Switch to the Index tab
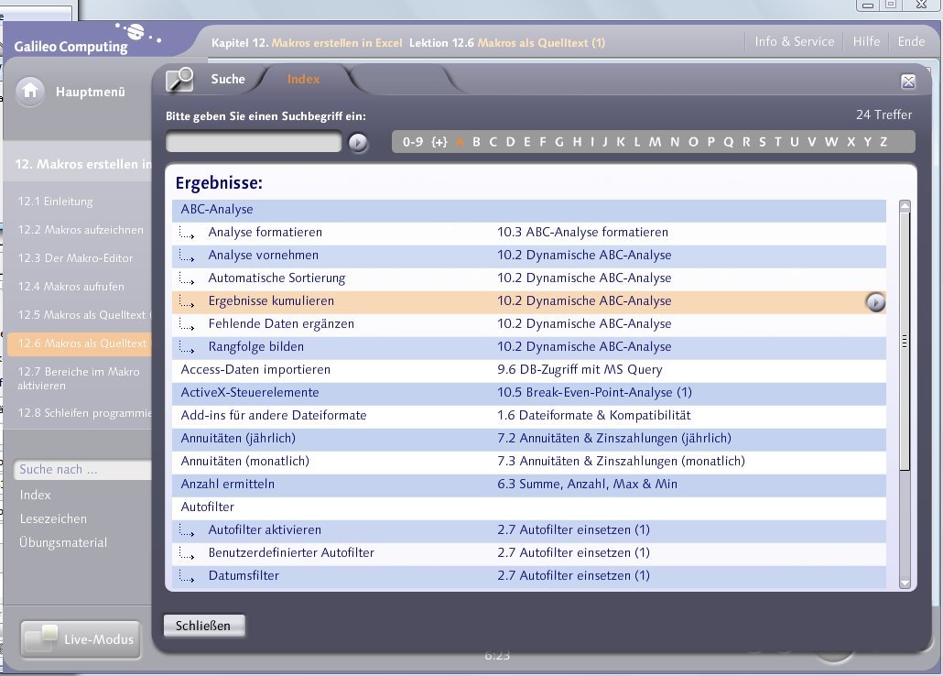The height and width of the screenshot is (676, 943). [x=303, y=79]
